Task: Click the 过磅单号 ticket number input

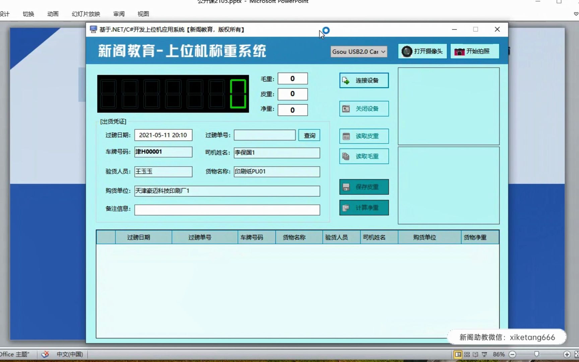Action: pyautogui.click(x=265, y=135)
